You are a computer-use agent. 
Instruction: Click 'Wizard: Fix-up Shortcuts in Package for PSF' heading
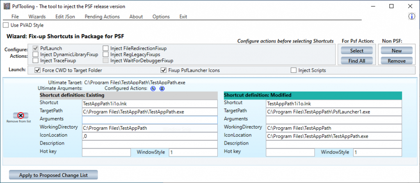[x=65, y=36]
